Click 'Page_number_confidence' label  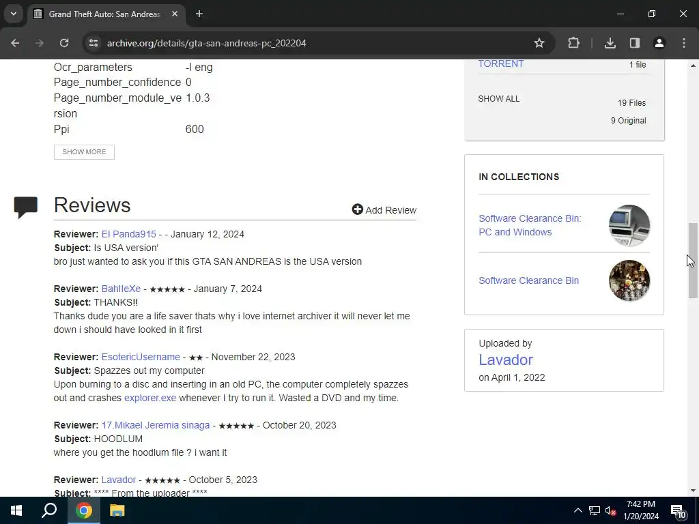(117, 83)
